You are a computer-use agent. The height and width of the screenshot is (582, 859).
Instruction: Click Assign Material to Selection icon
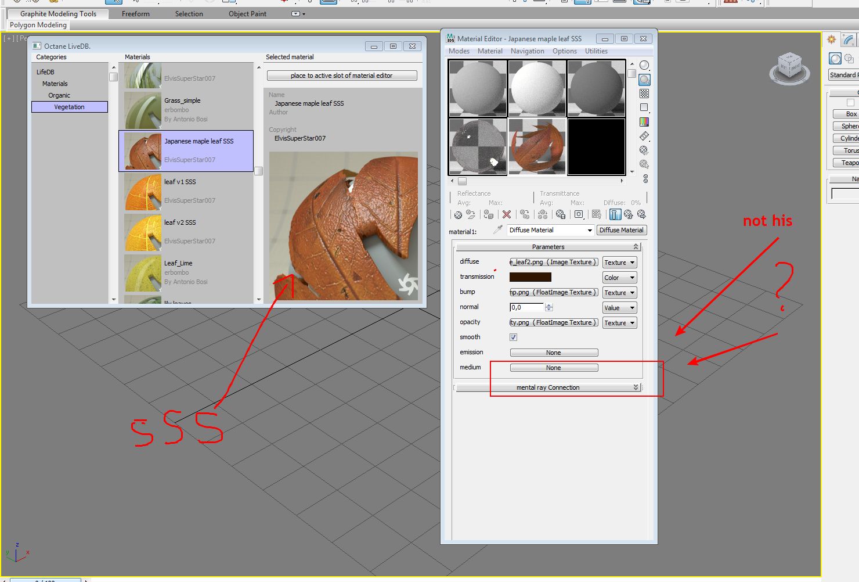[489, 215]
